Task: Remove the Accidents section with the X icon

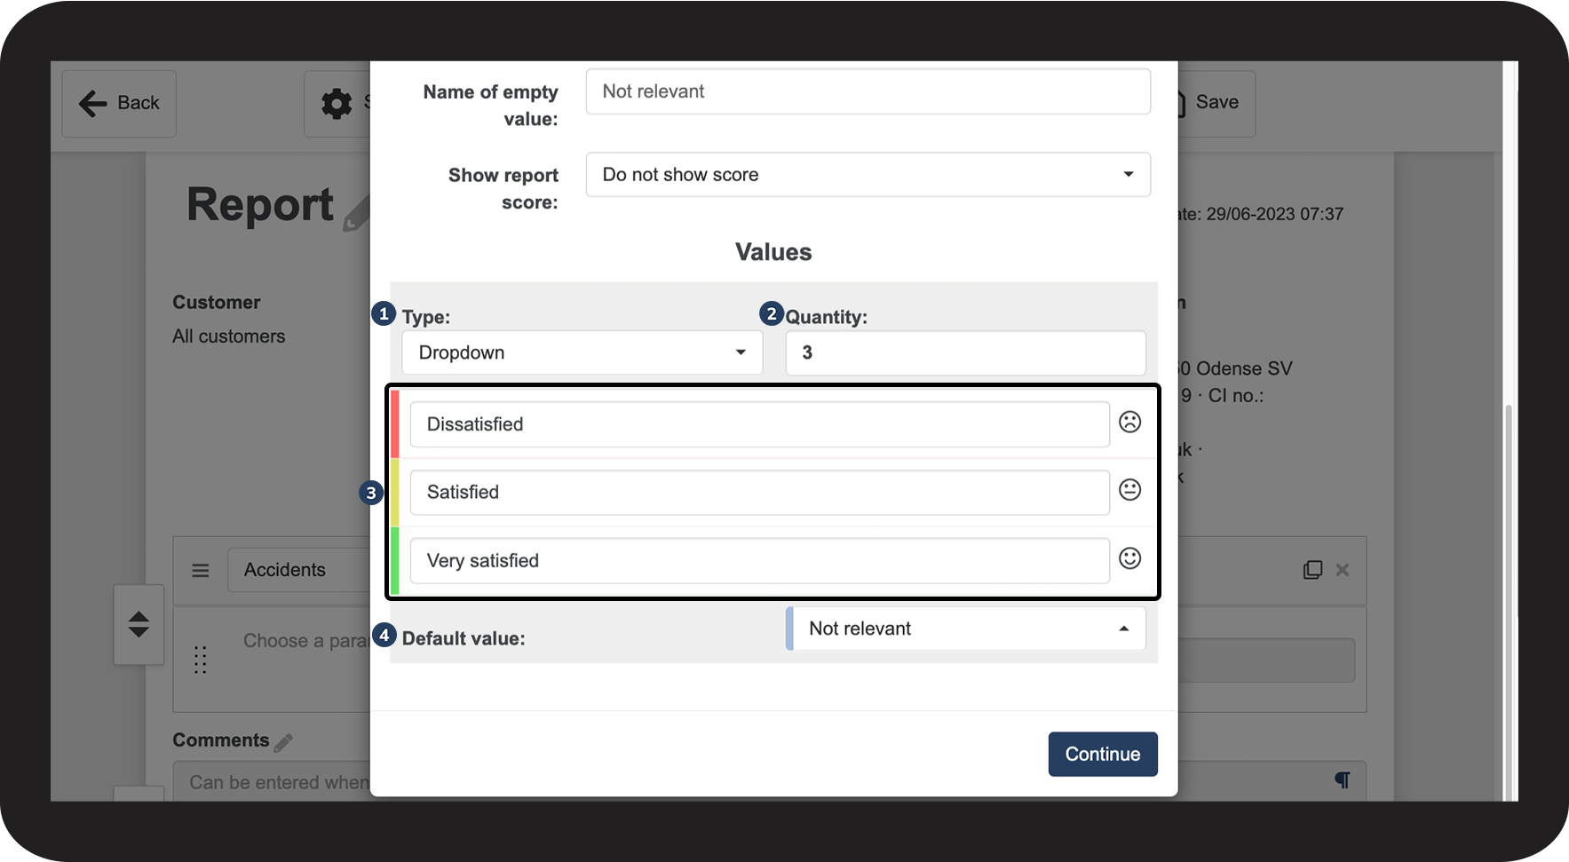Action: click(1343, 570)
